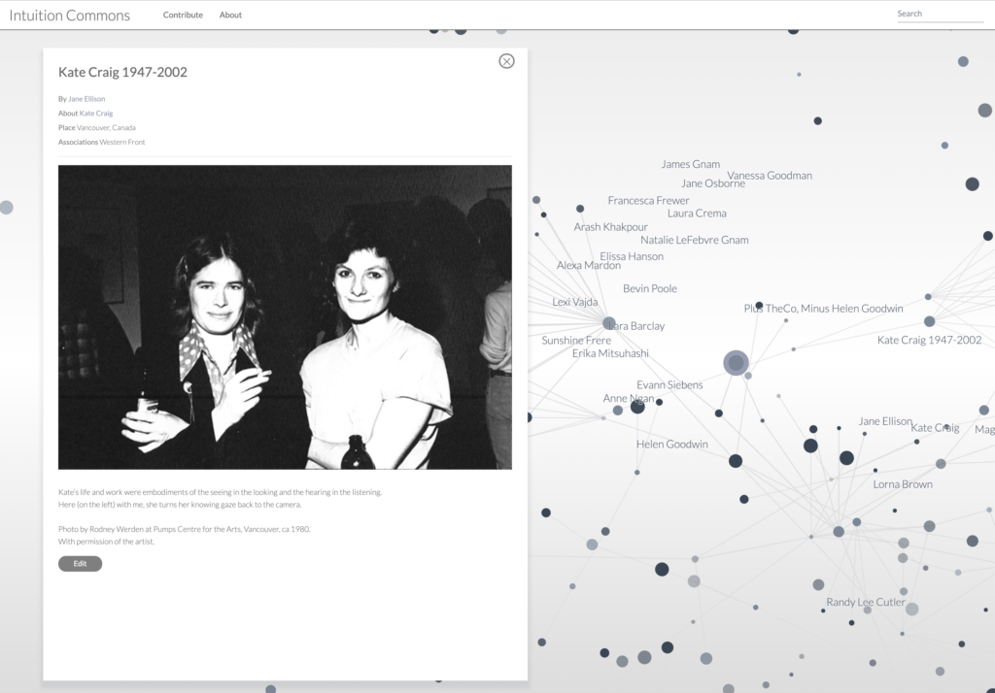
Task: Open the About page
Action: click(x=230, y=16)
